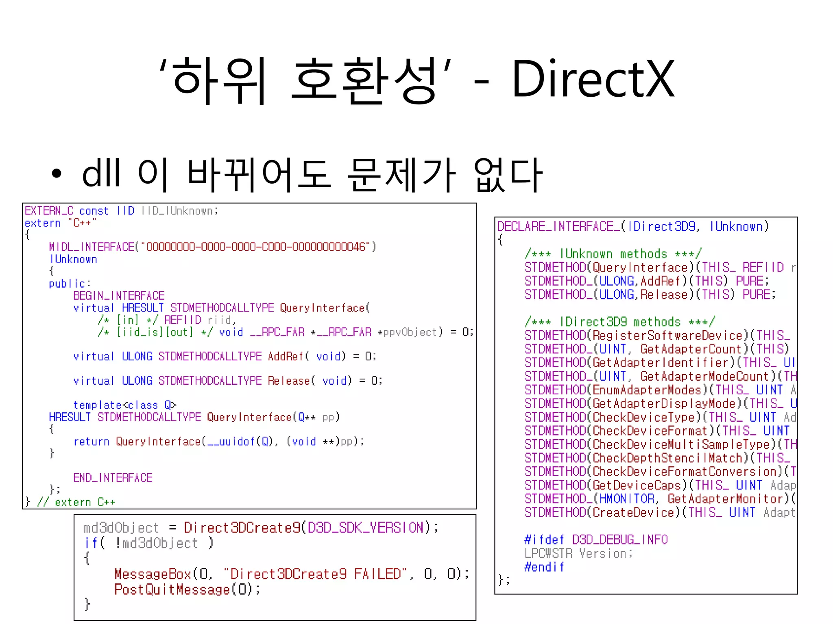This screenshot has width=833, height=624.
Task: Click 'STDMETHOD(QueryInterface)(THIS_ REFIID' line
Action: coord(660,267)
